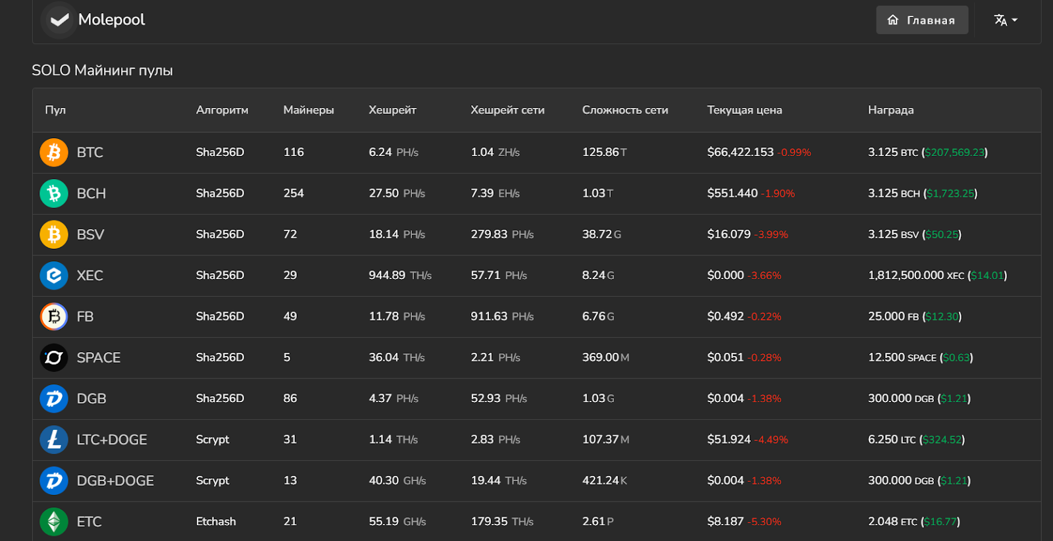Open the ETC pool link
This screenshot has width=1053, height=541.
coord(90,522)
